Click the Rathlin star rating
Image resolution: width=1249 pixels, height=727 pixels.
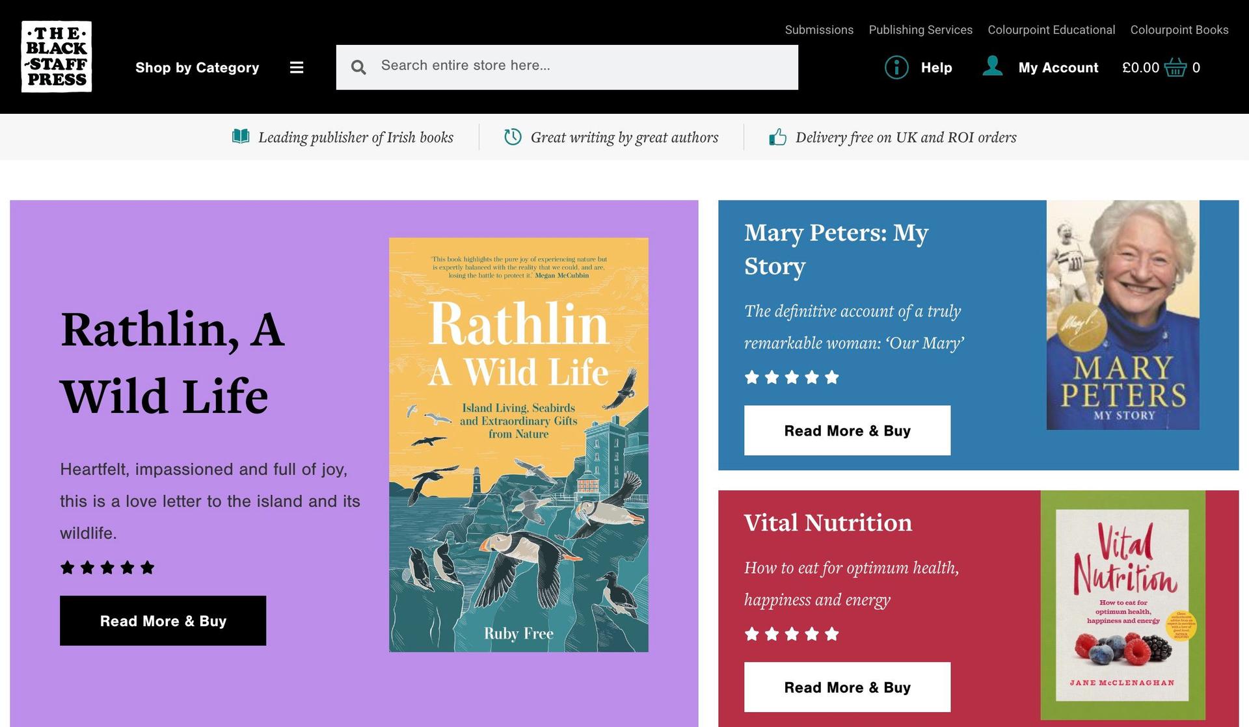(x=107, y=568)
